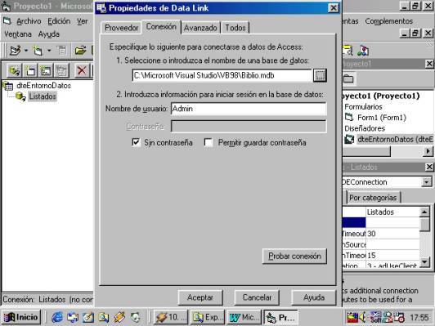The width and height of the screenshot is (435, 326).
Task: Open the Ayuda menu in menu bar
Action: point(49,34)
